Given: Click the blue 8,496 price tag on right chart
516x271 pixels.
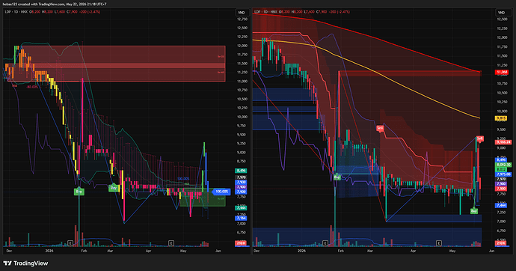Looking at the screenshot, I should point(501,159).
